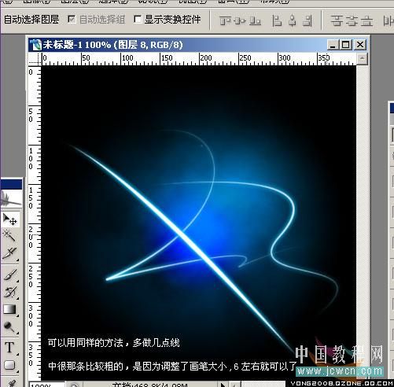Viewport: 394px width, 387px height.
Task: Select the Magic Wand tool
Action: tap(9, 235)
